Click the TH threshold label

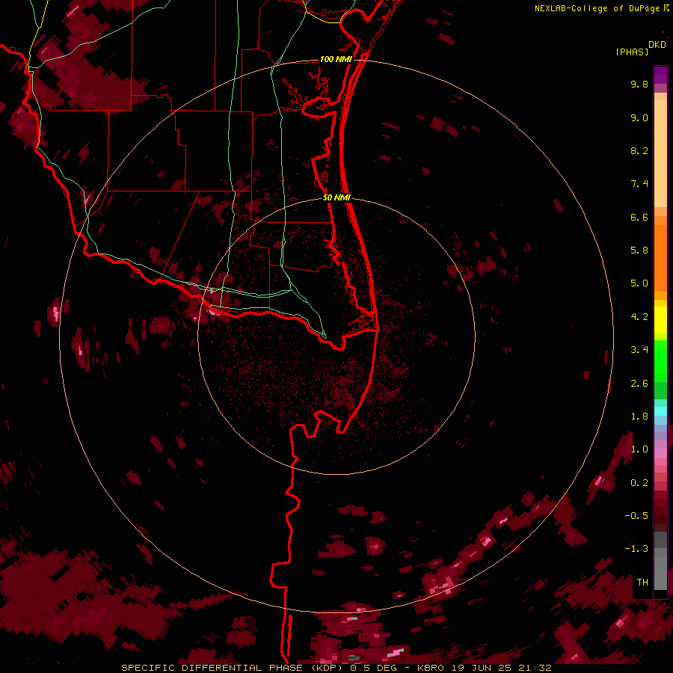642,583
